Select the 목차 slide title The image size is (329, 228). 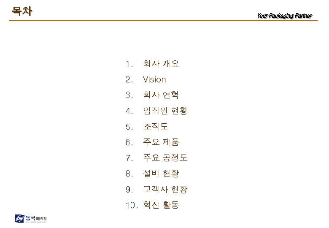point(22,10)
